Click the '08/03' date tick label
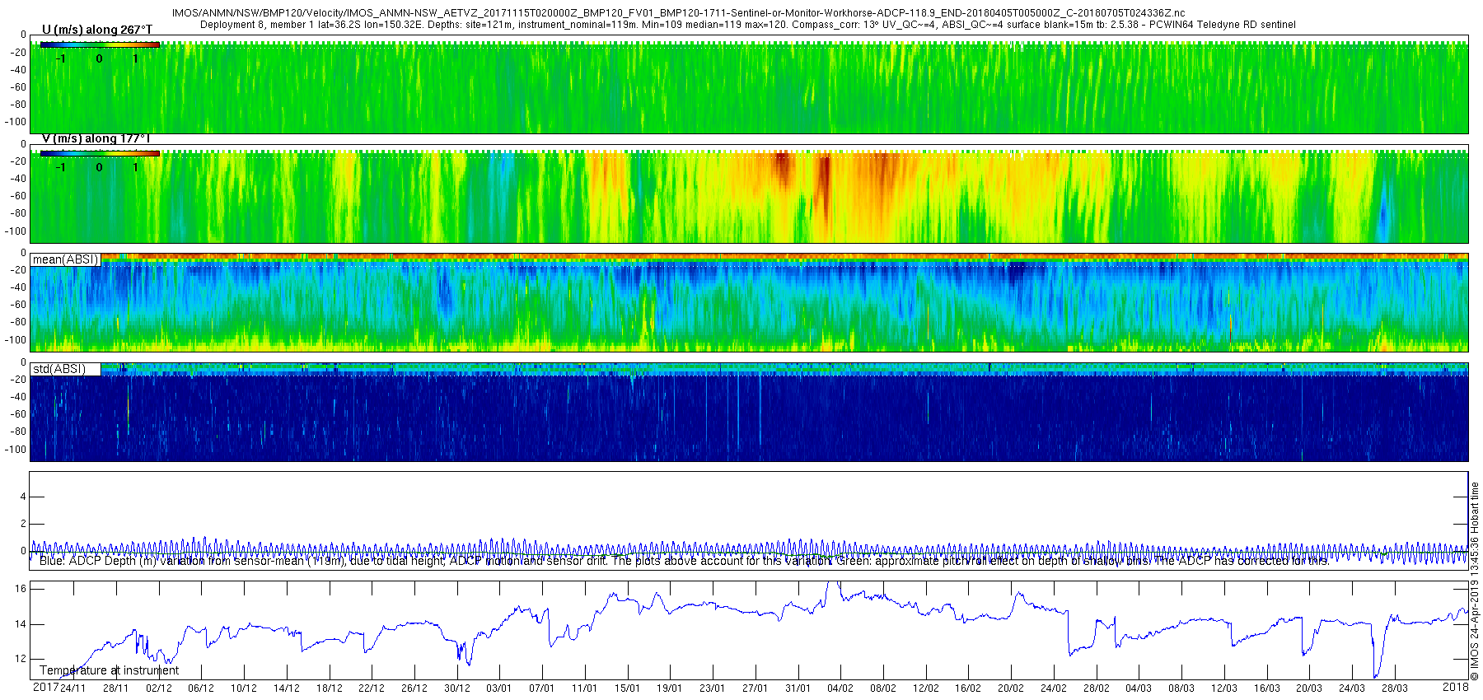1483x700 pixels. (1181, 688)
